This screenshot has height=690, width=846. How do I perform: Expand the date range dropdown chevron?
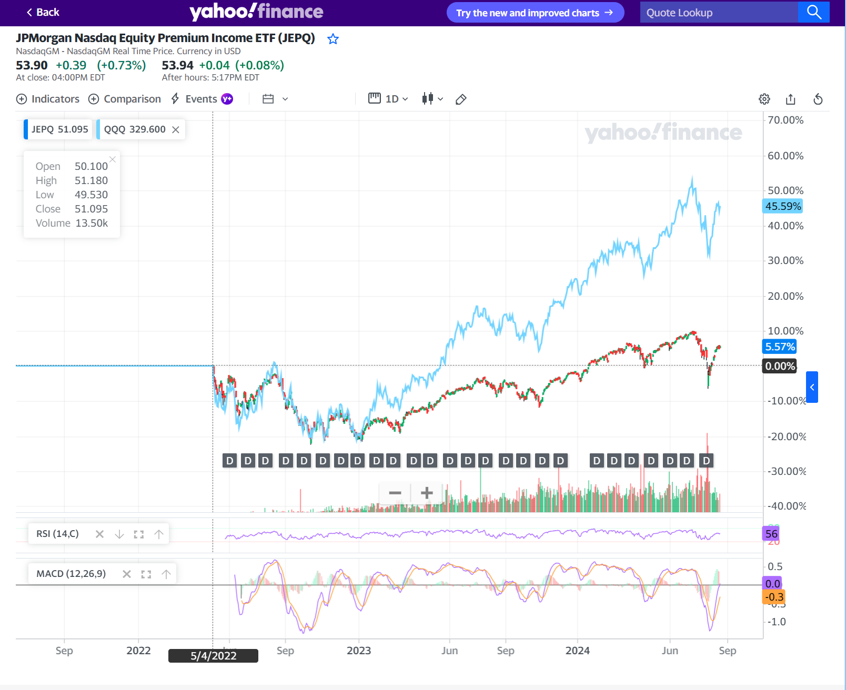[x=285, y=99]
